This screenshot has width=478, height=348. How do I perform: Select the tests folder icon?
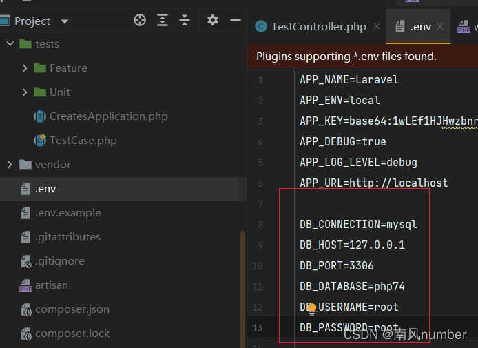click(25, 44)
